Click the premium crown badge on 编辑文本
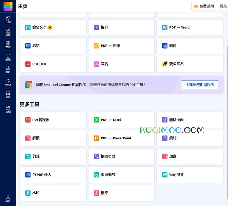The height and width of the screenshot is (206, 228). pos(50,27)
